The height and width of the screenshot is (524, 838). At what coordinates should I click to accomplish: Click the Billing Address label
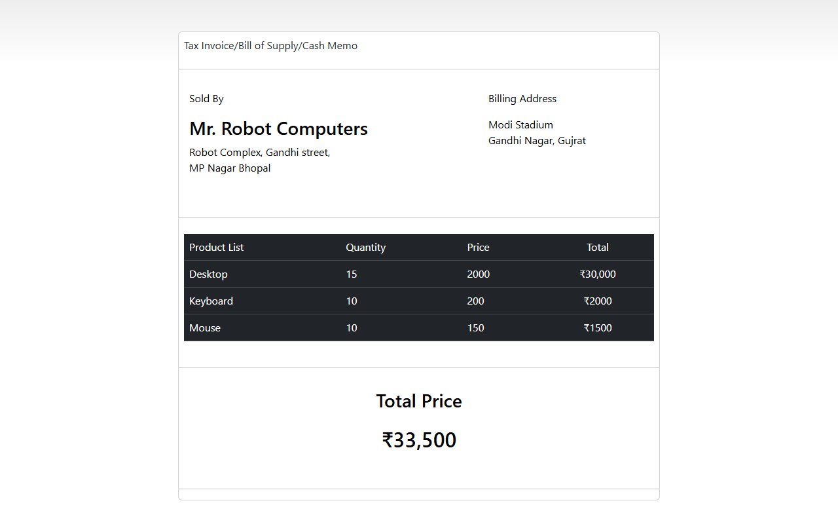coord(522,99)
